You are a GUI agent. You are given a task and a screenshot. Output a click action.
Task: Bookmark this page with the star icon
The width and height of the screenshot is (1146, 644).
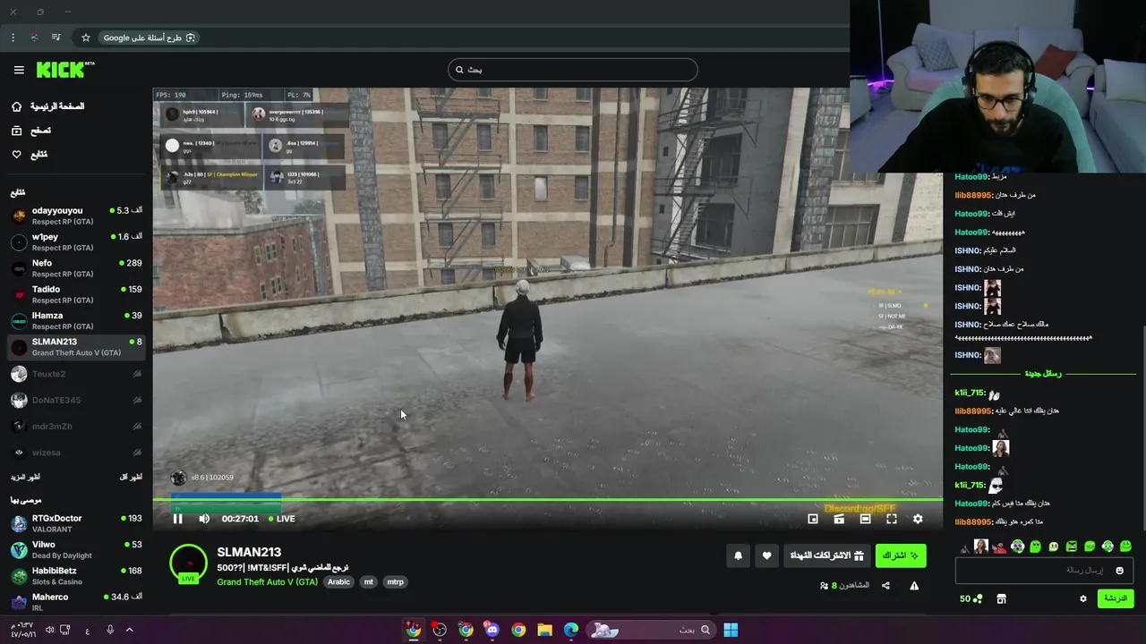[x=85, y=38]
